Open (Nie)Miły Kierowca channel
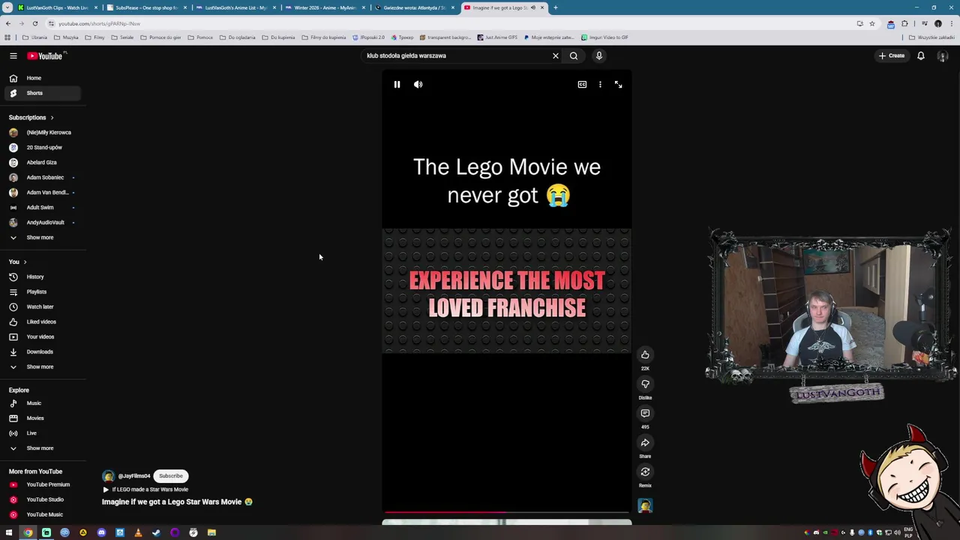The image size is (960, 540). [x=41, y=133]
